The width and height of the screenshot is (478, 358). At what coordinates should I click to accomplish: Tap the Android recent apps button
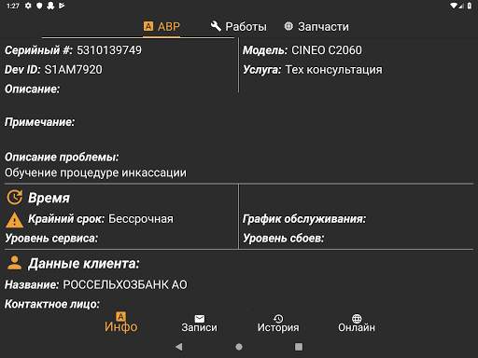point(299,347)
